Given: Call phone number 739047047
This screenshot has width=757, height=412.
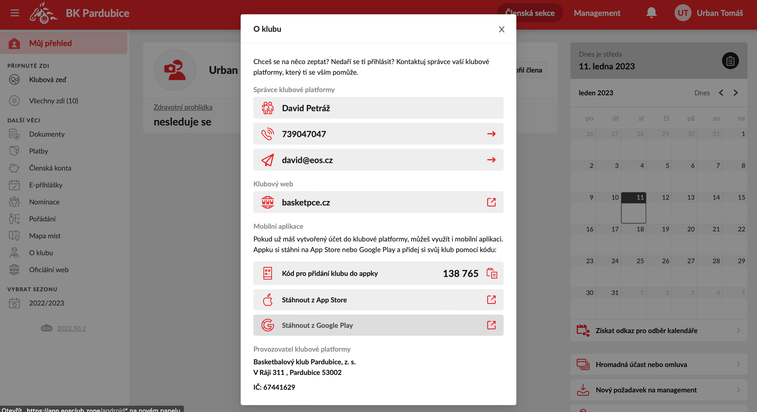Looking at the screenshot, I should click(378, 134).
